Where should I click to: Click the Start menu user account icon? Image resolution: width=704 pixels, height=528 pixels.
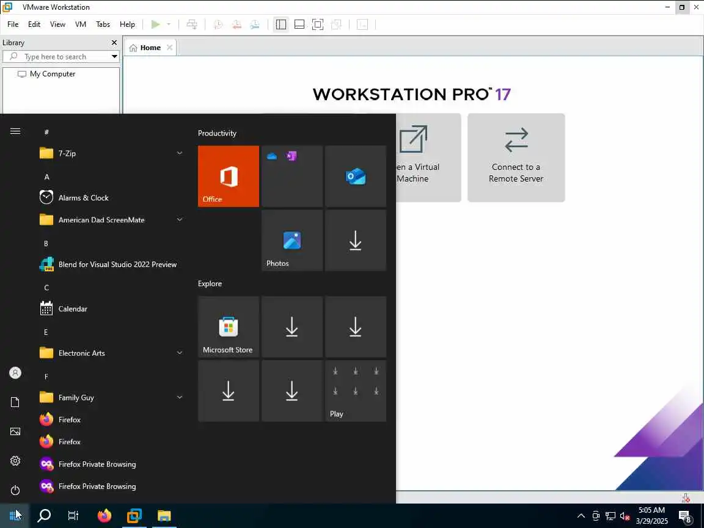click(x=15, y=373)
